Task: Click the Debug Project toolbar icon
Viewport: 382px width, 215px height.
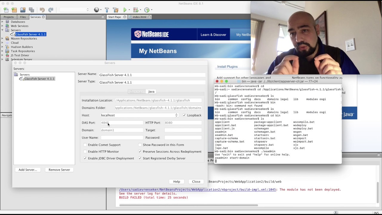Action: pyautogui.click(x=136, y=10)
